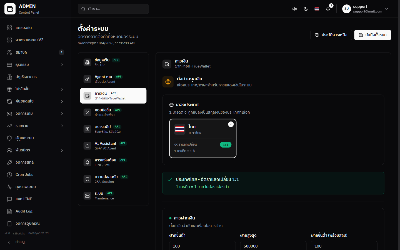The width and height of the screenshot is (400, 250).
Task: Click the ผู้ดูแลระบบ shield icon
Action: point(9,138)
